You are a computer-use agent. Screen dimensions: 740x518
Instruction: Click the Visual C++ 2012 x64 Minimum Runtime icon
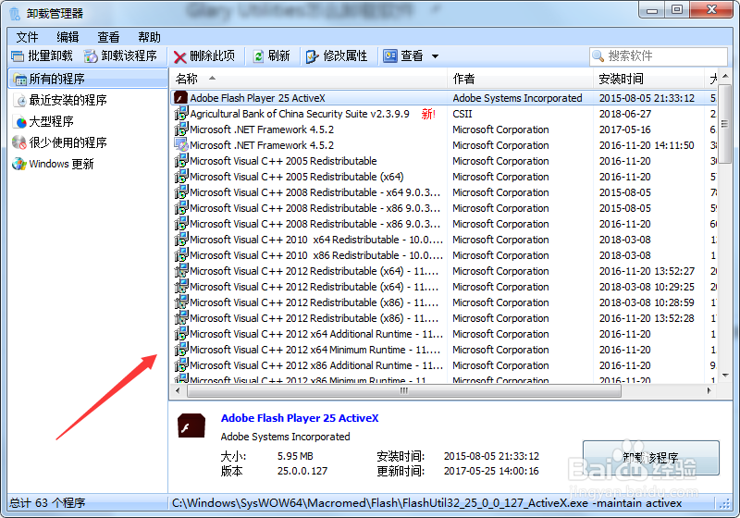[181, 349]
